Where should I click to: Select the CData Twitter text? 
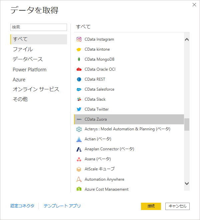(x=97, y=109)
